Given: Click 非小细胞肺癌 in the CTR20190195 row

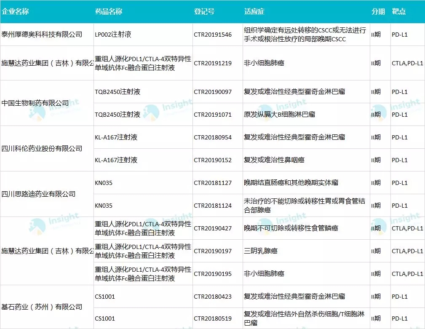Looking at the screenshot, I should pyautogui.click(x=264, y=274).
